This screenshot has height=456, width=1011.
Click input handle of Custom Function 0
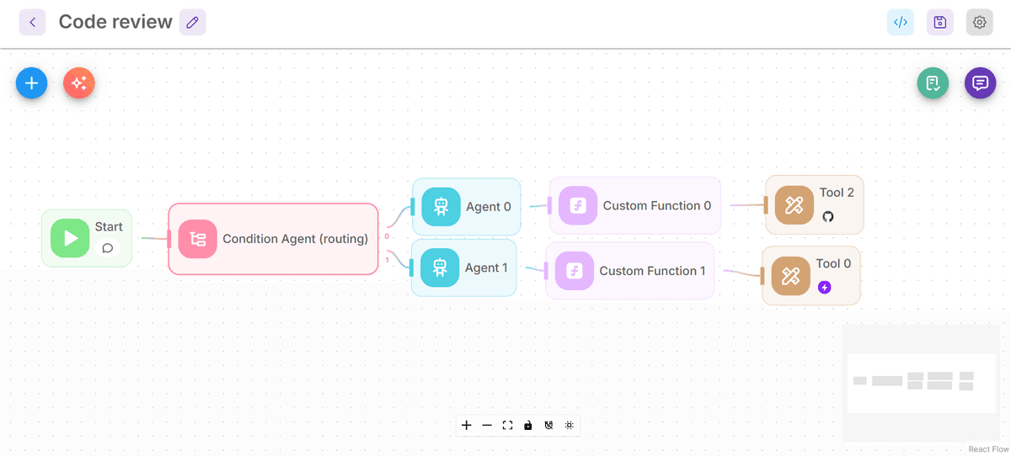tap(549, 205)
